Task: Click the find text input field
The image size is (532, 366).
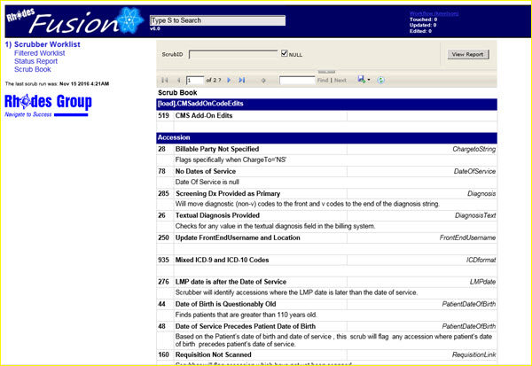Action: pos(296,80)
